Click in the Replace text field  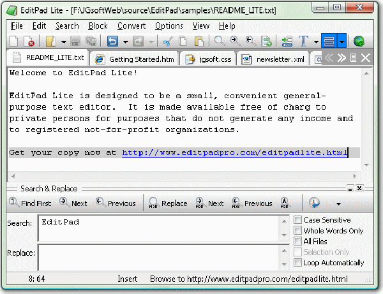point(159,258)
